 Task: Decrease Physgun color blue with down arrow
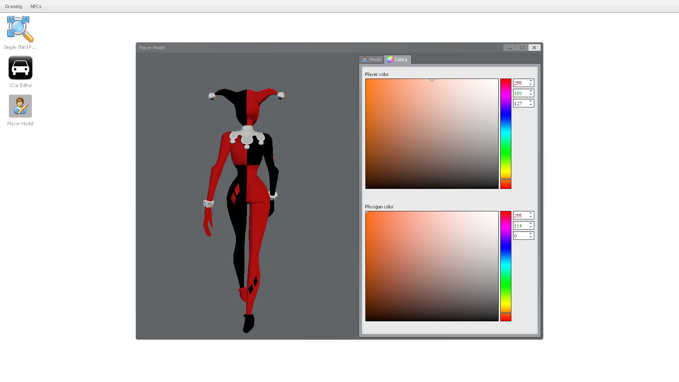(x=531, y=238)
